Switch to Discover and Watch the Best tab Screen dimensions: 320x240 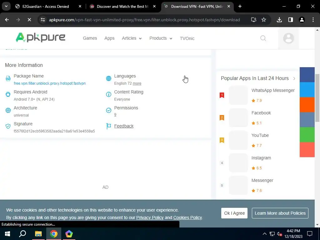tap(122, 7)
